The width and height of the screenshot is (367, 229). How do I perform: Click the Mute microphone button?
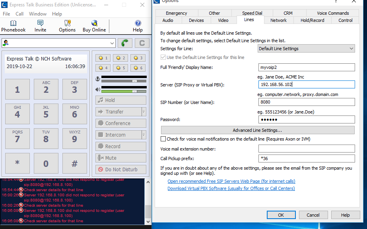[121, 158]
